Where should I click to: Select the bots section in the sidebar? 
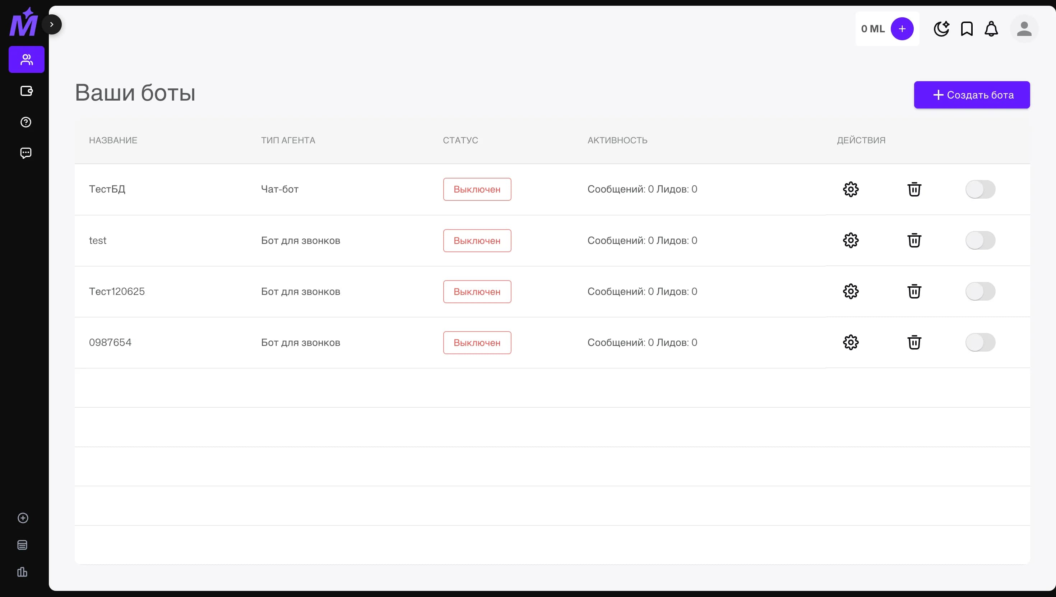[x=26, y=59]
